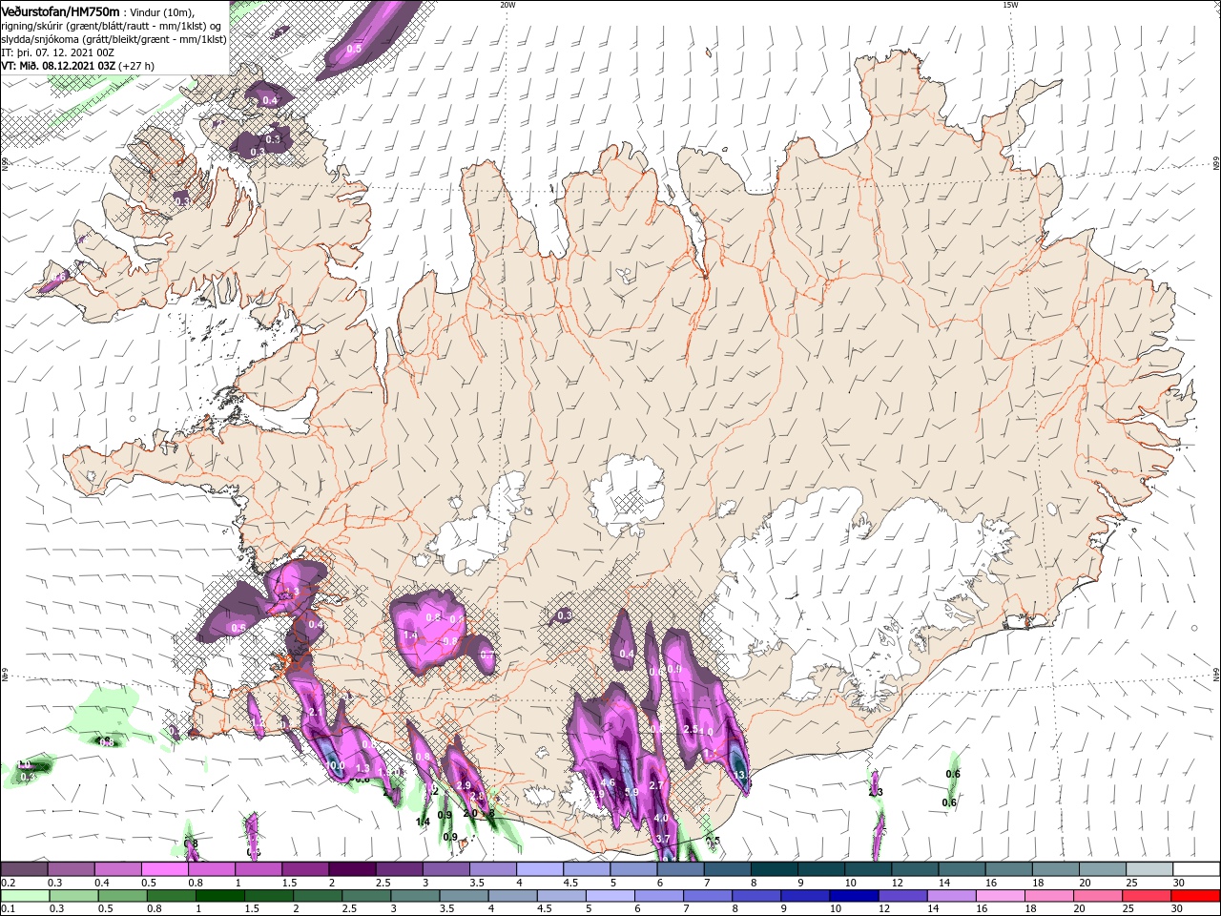Select the 5 light blue swatch, lower legend

[609, 896]
